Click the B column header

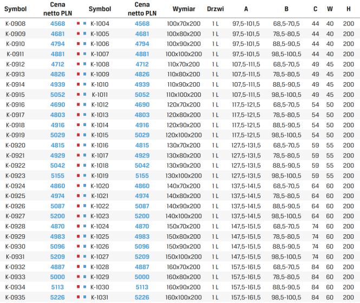pos(286,9)
